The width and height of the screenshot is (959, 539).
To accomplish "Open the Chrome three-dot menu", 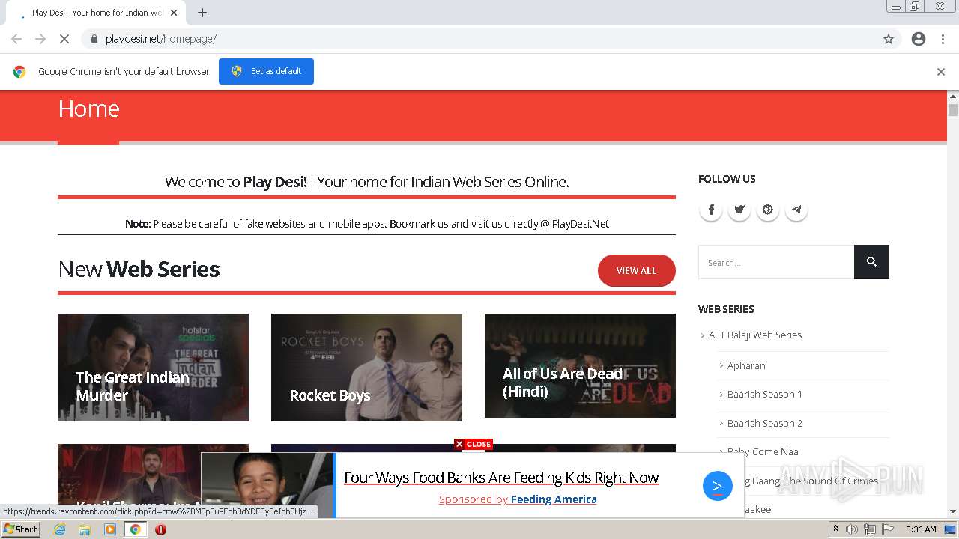I will 943,39.
